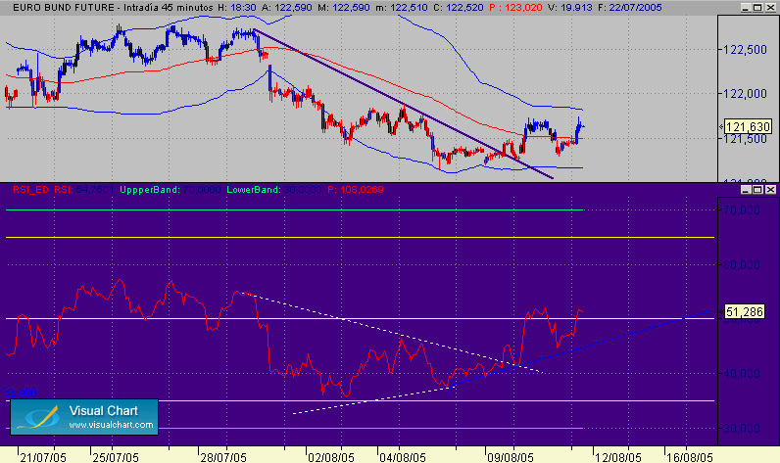The image size is (780, 463).
Task: Click the 02/08/05 date on time axis
Action: (331, 457)
